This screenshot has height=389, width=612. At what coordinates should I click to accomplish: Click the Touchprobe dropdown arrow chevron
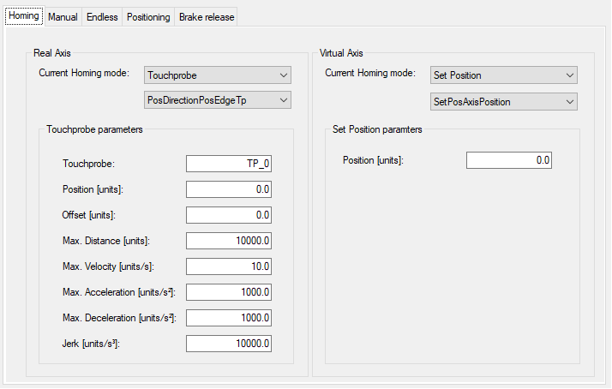tap(284, 75)
